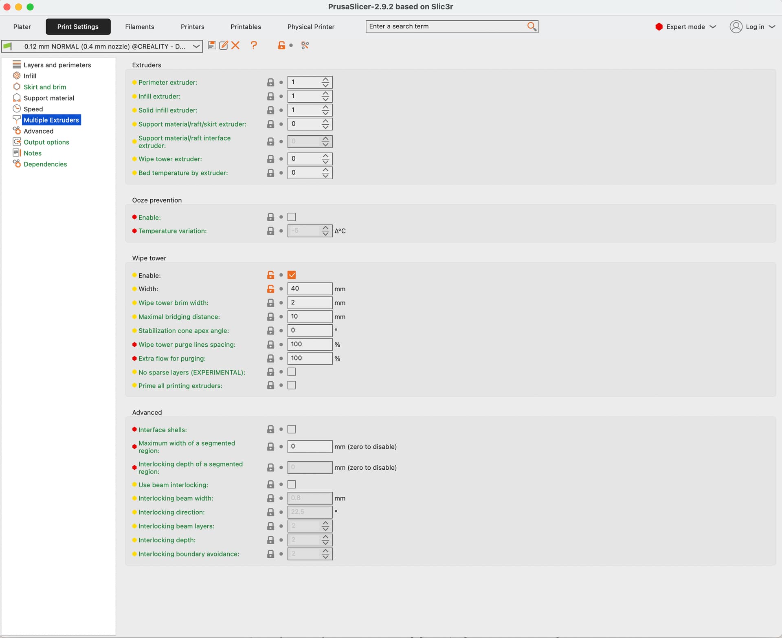Click the search magnifier icon

pos(532,26)
